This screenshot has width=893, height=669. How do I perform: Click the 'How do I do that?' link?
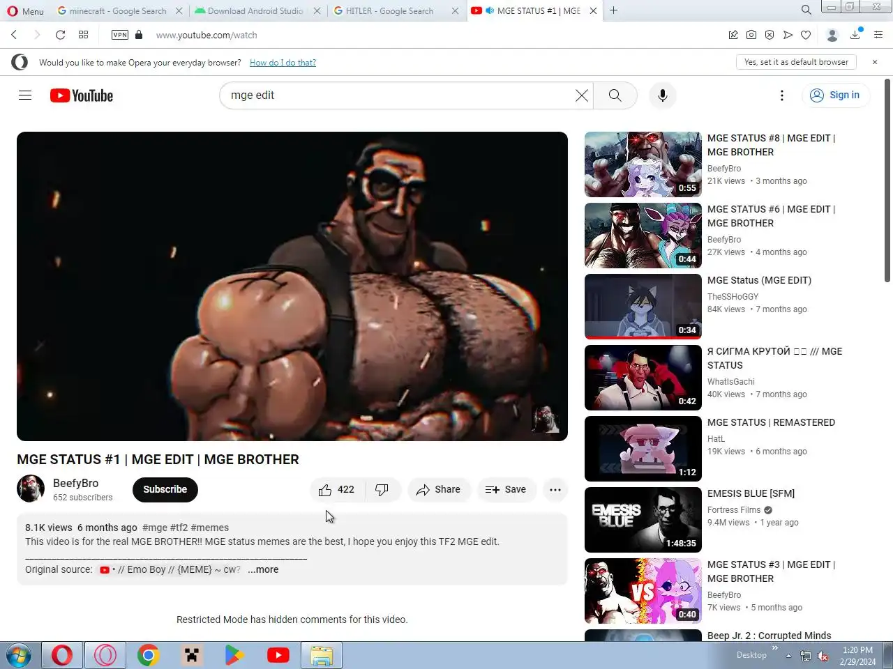[x=283, y=63]
